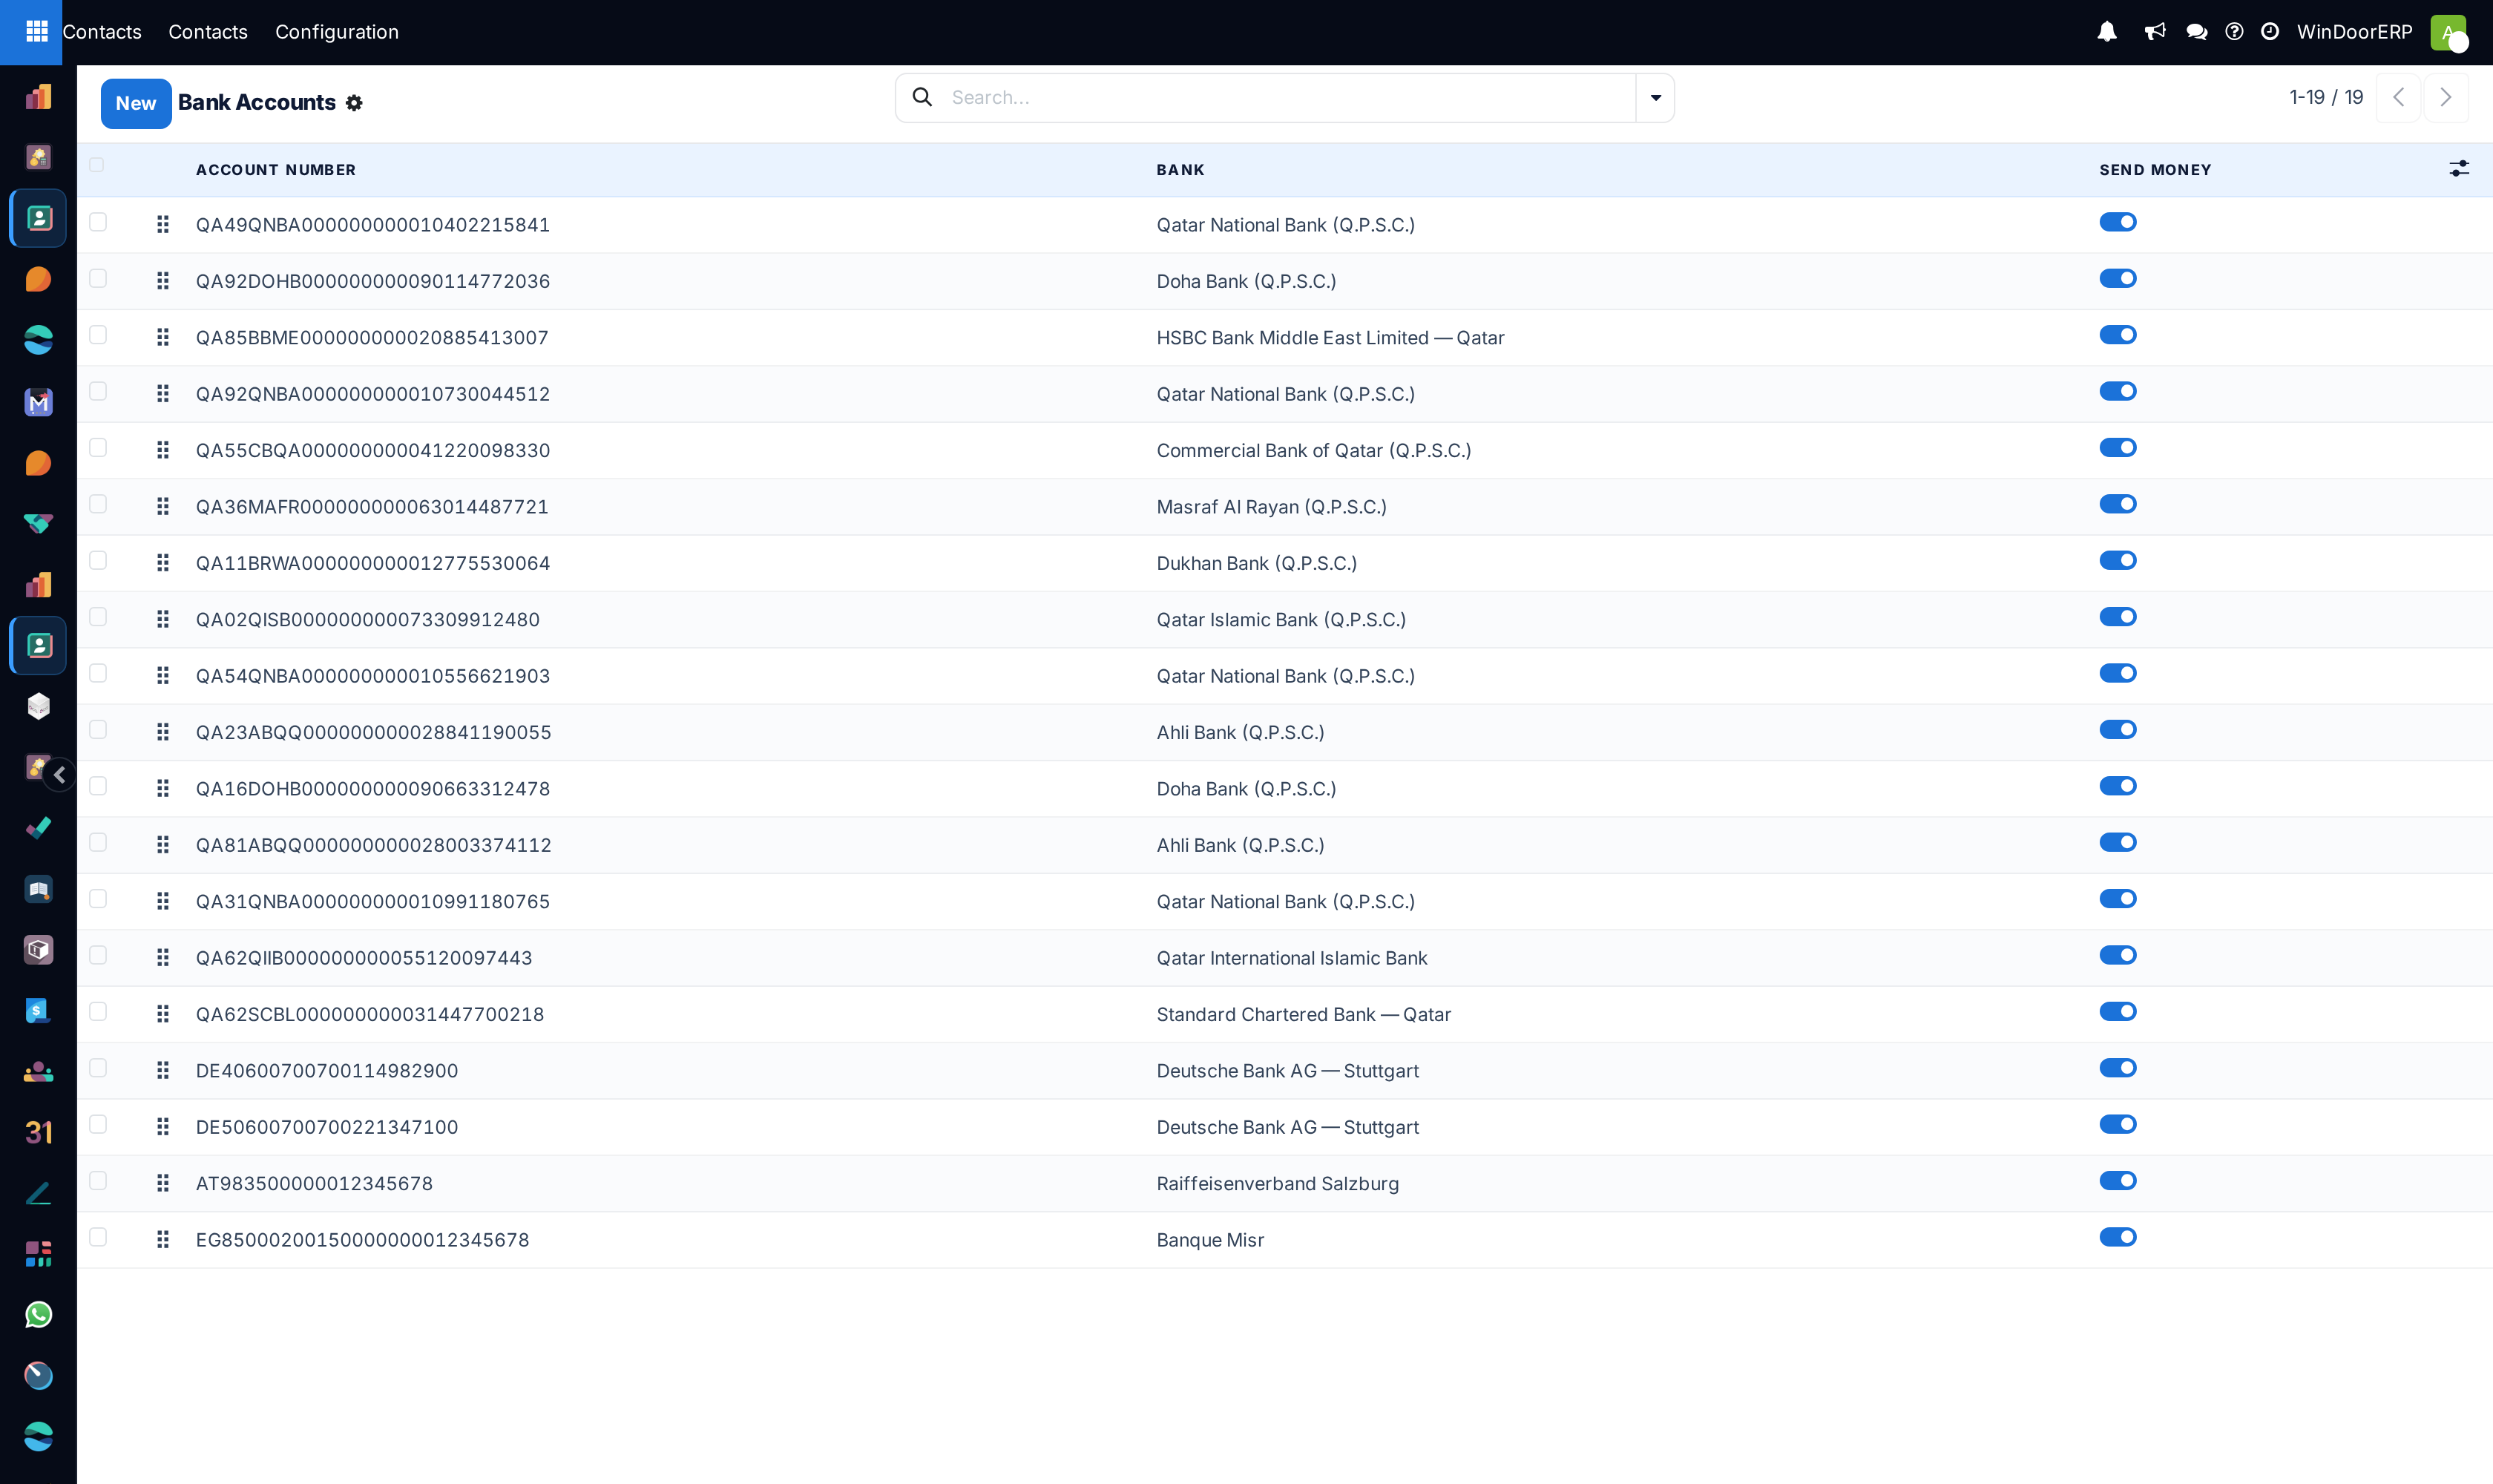Check the Dukhan Bank row checkbox

98,560
